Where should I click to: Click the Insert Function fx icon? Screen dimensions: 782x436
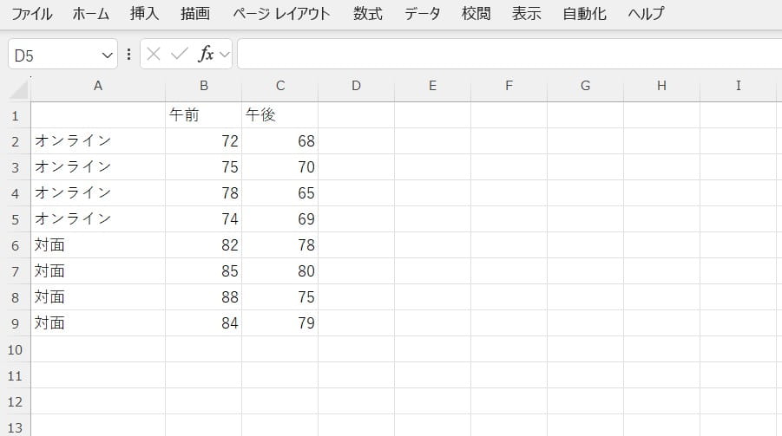click(x=206, y=55)
